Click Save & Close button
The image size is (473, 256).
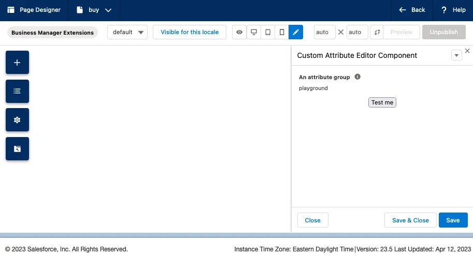(410, 220)
